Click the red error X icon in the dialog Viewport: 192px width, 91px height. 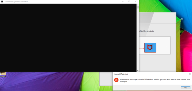(x=116, y=80)
